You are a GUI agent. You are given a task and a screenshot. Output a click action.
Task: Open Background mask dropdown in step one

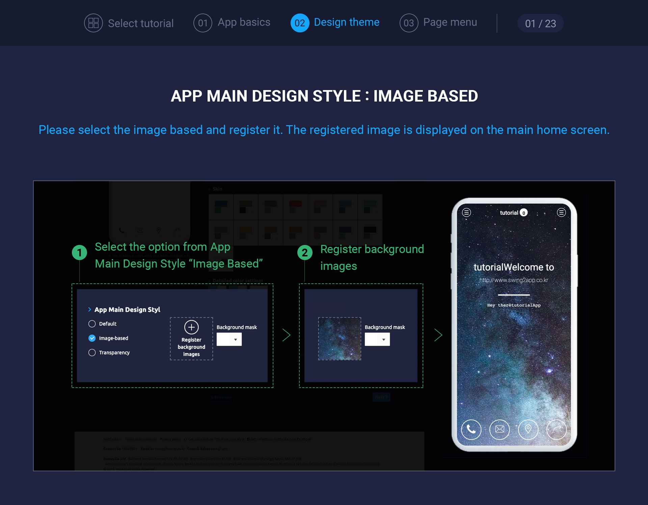pyautogui.click(x=229, y=339)
